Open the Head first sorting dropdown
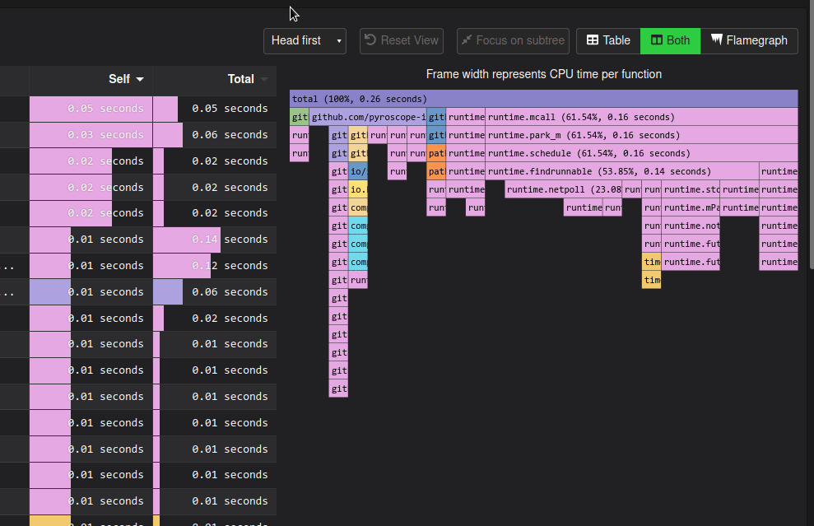814x526 pixels. [x=305, y=40]
